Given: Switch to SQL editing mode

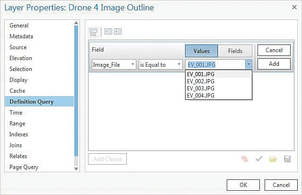Looking at the screenshot, I should pos(93,31).
